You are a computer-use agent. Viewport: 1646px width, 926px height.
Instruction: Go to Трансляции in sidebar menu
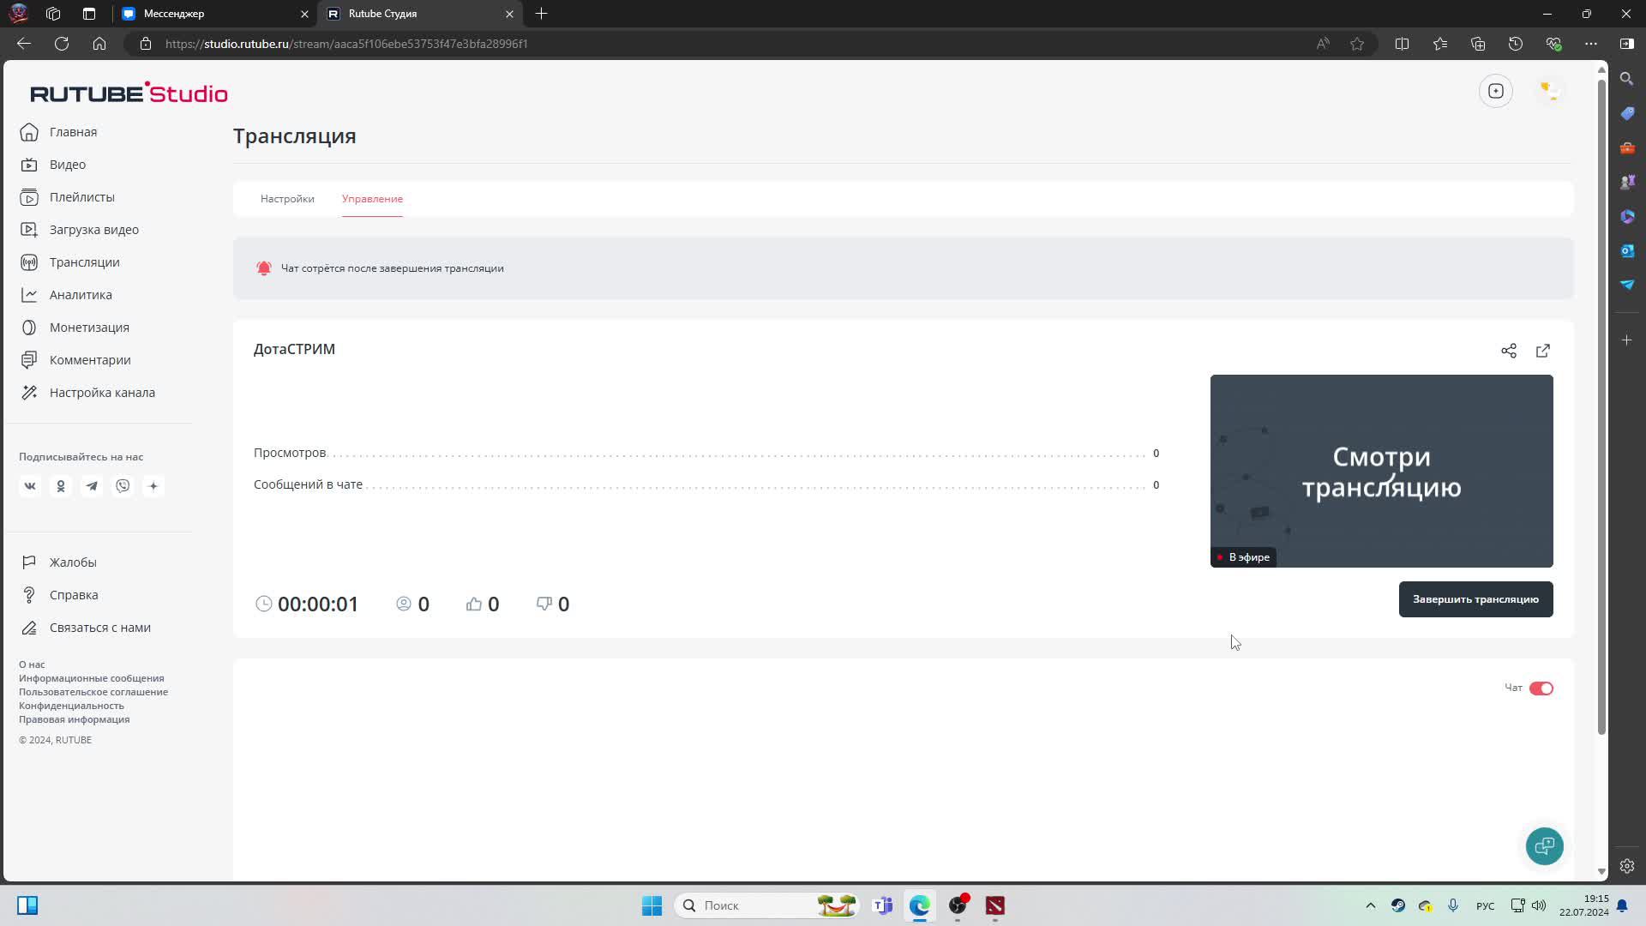point(84,262)
